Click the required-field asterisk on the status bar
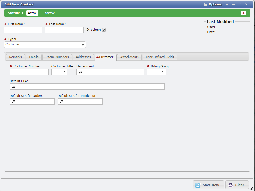The width and height of the screenshot is (255, 191). (x=243, y=13)
